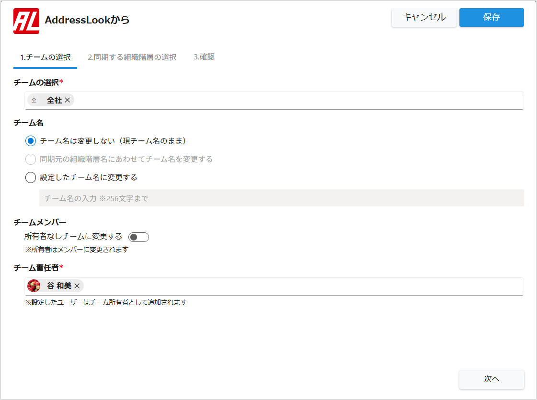This screenshot has height=400, width=537.
Task: Click the AddressLook logo icon
Action: [26, 21]
